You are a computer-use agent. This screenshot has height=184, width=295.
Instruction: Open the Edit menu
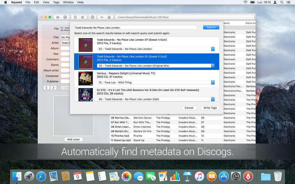click(x=37, y=2)
